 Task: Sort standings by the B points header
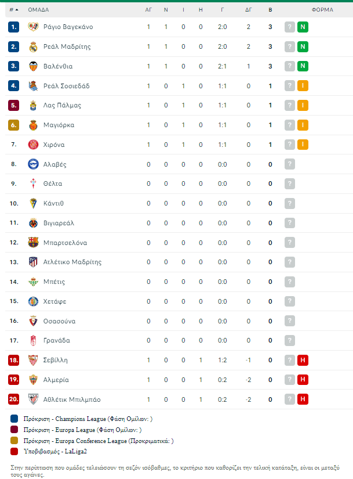(x=270, y=10)
